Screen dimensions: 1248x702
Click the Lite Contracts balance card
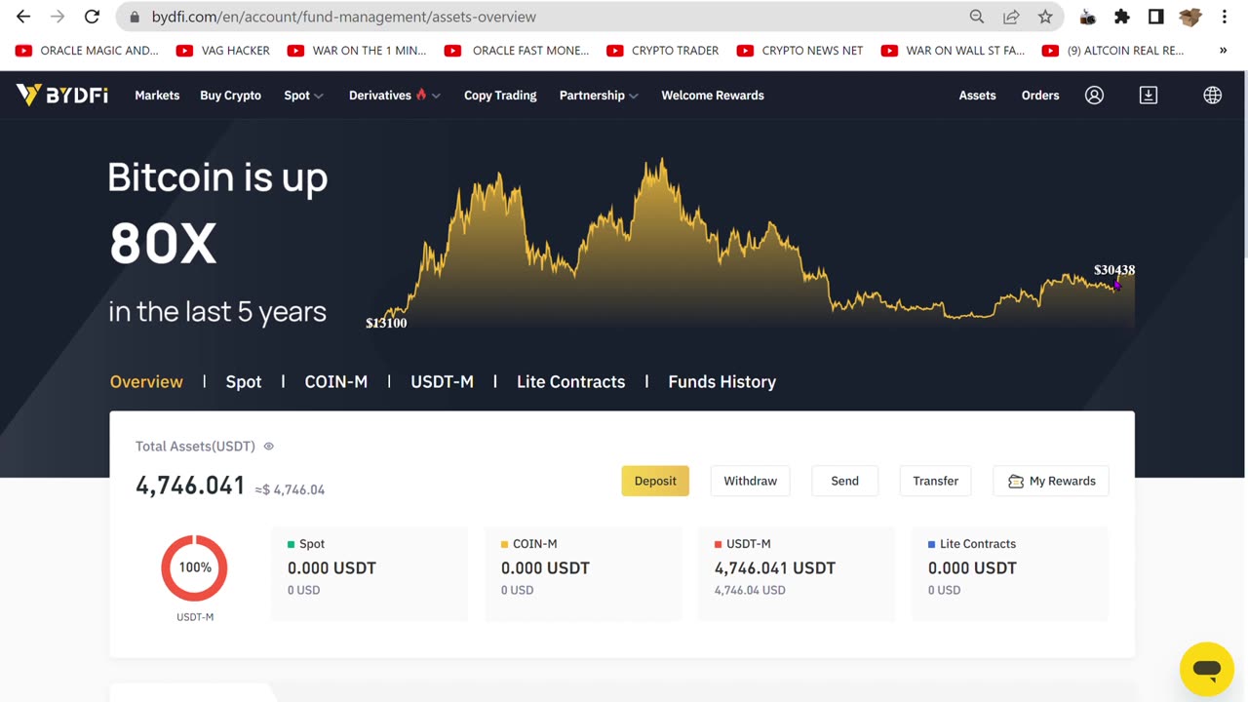[1010, 573]
